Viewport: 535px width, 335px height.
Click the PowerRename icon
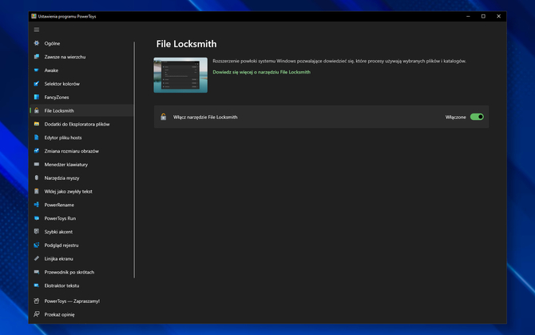(x=37, y=205)
